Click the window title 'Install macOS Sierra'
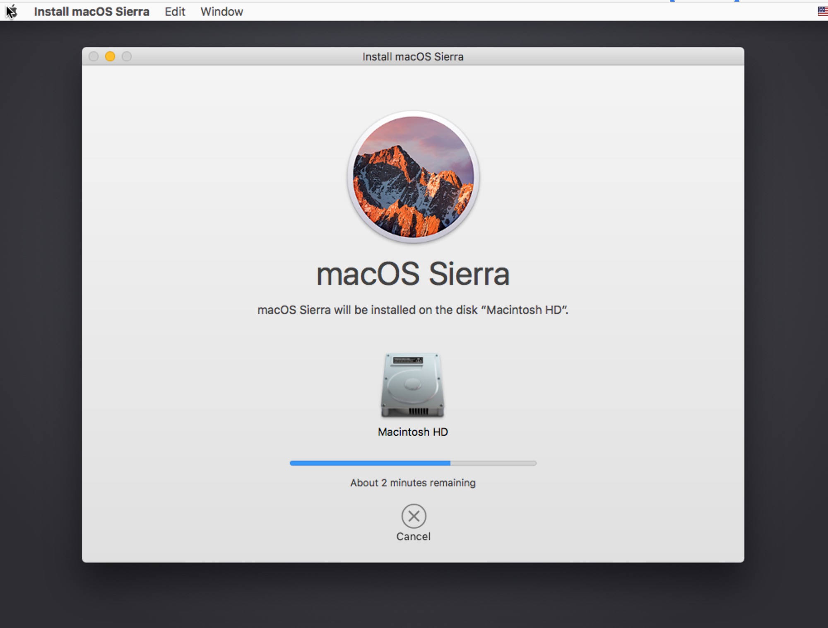The height and width of the screenshot is (628, 828). pyautogui.click(x=413, y=57)
